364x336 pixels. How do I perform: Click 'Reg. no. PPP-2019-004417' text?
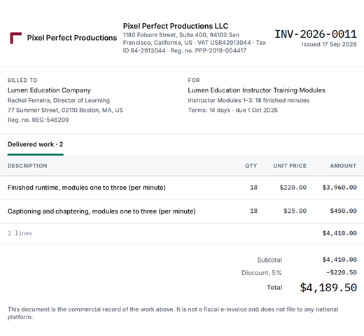209,50
